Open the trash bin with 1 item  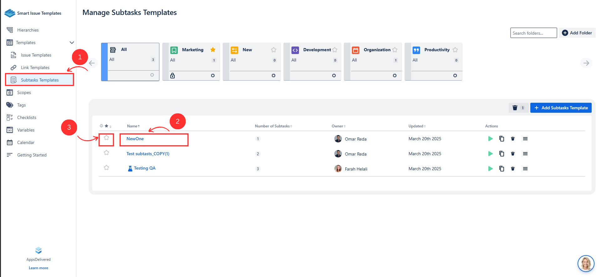click(518, 108)
